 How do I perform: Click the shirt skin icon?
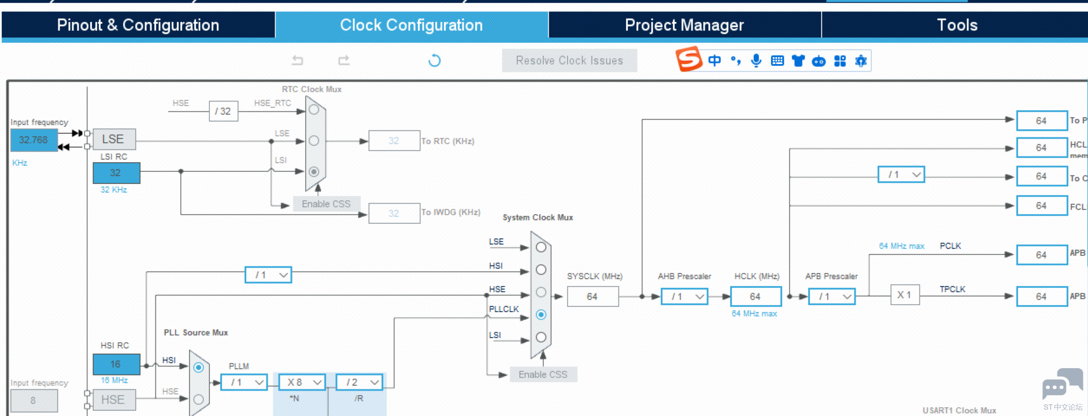pyautogui.click(x=798, y=61)
